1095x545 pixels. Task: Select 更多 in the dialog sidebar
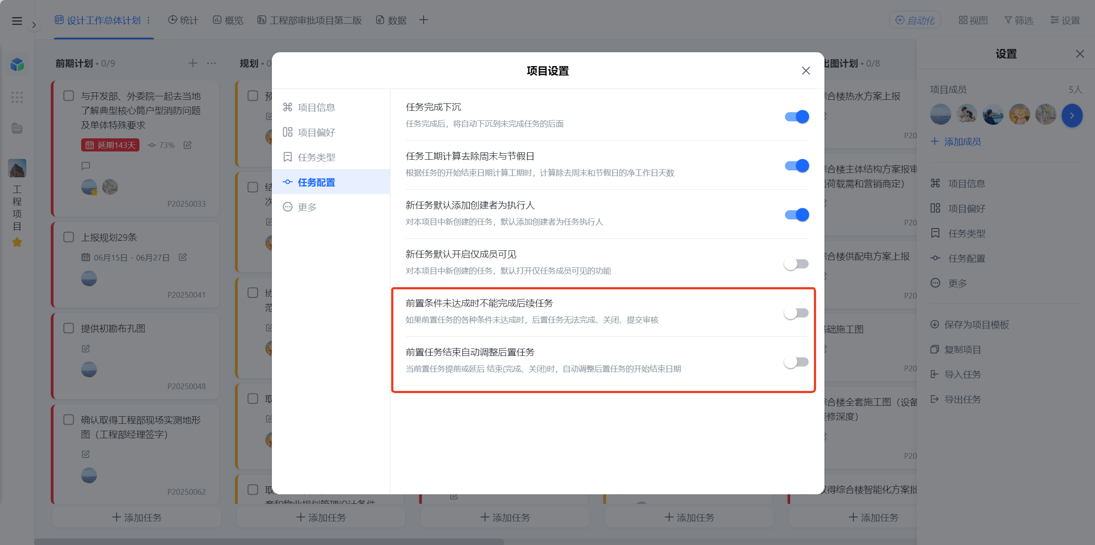[331, 207]
